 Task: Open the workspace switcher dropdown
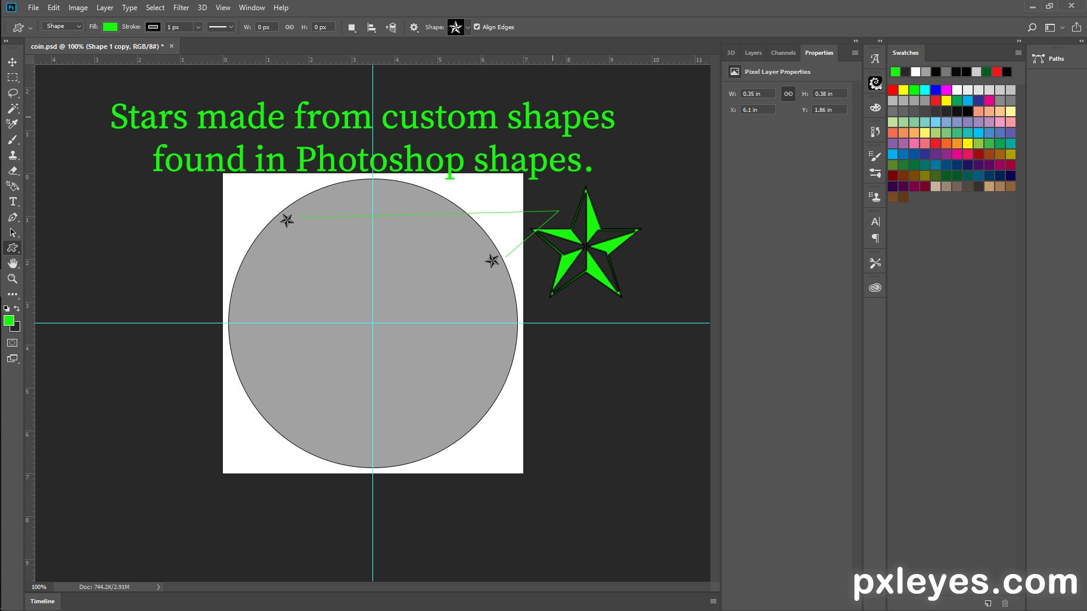click(x=1054, y=27)
